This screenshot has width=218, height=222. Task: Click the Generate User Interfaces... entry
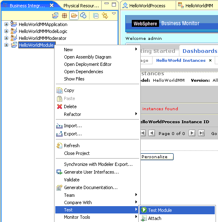pos(97,172)
